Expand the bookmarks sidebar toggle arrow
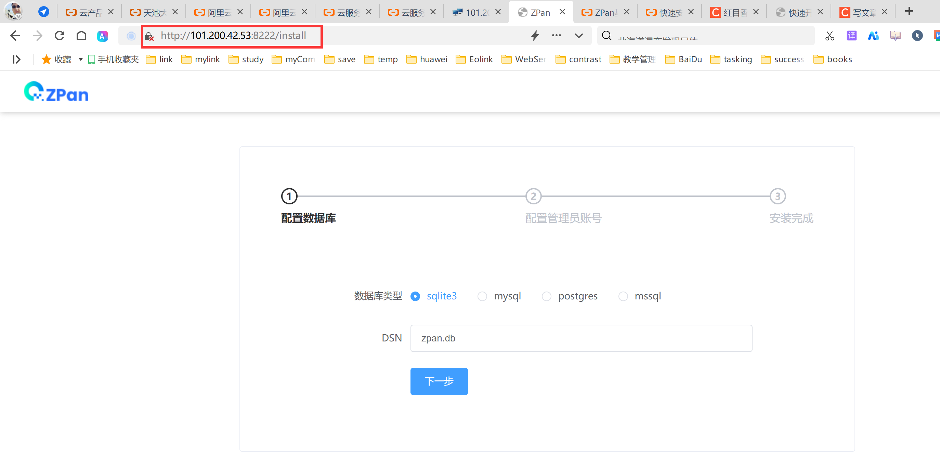This screenshot has width=940, height=472. click(16, 59)
